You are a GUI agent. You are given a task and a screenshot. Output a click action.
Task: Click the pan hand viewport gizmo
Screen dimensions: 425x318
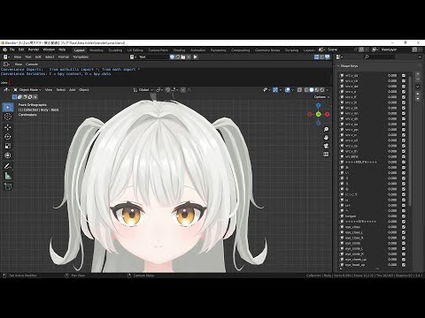(x=326, y=138)
